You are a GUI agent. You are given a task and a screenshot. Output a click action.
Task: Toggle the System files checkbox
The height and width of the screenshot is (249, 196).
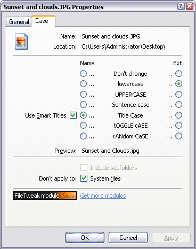[84, 178]
